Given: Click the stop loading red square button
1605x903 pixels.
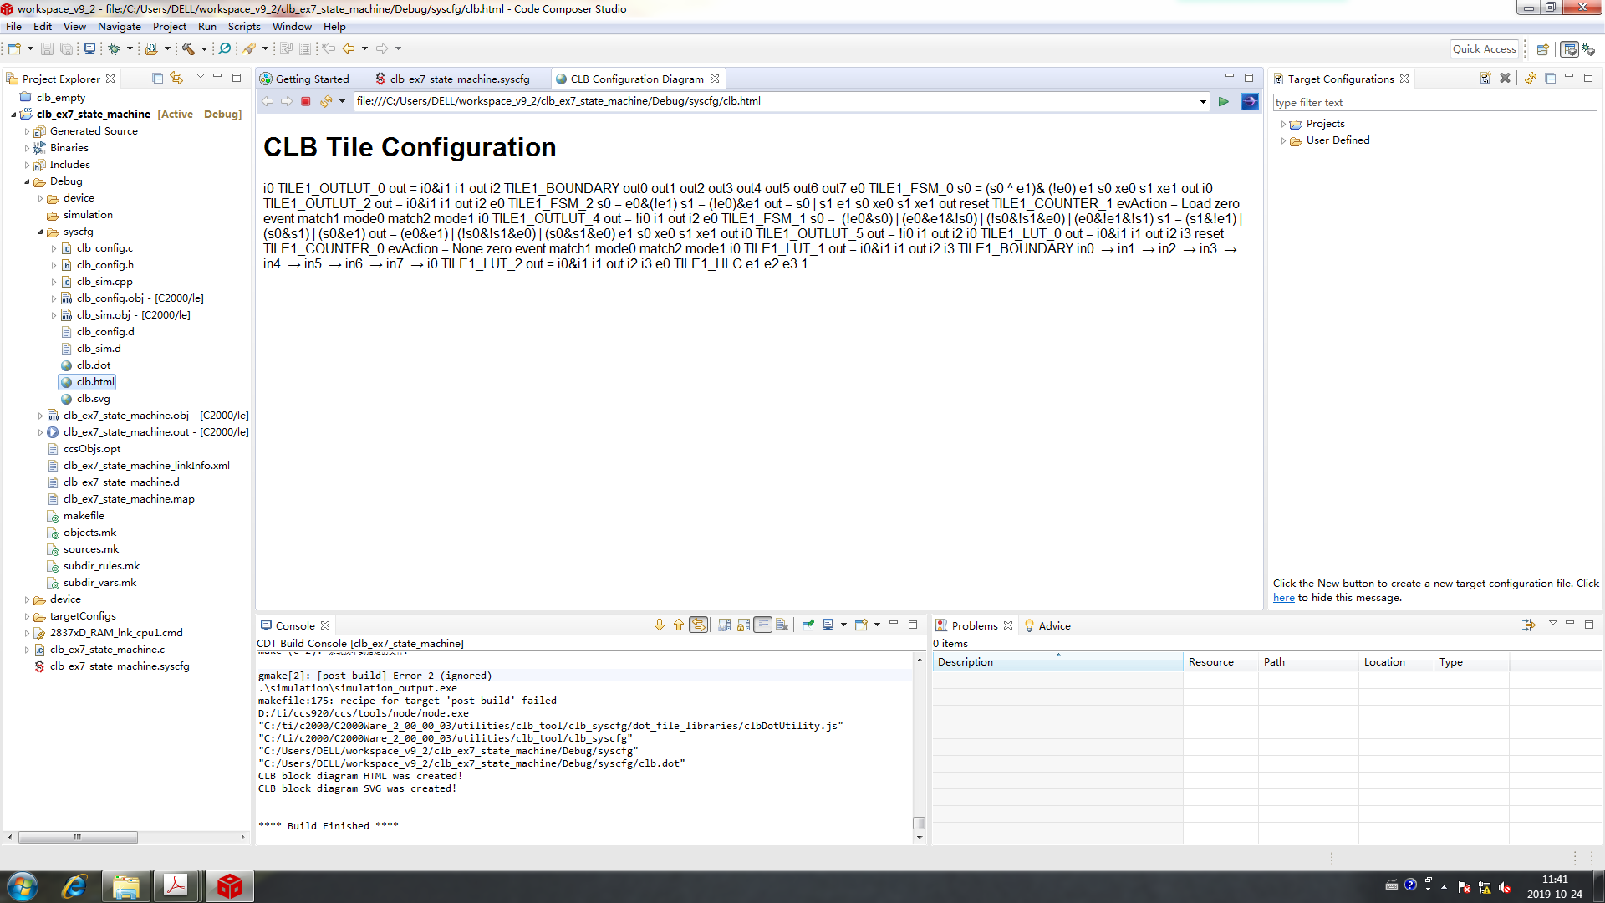Looking at the screenshot, I should tap(306, 101).
